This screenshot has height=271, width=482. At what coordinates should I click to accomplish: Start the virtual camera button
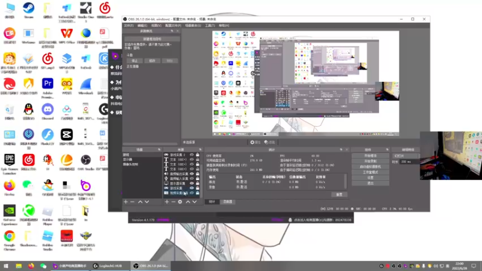pyautogui.click(x=371, y=167)
